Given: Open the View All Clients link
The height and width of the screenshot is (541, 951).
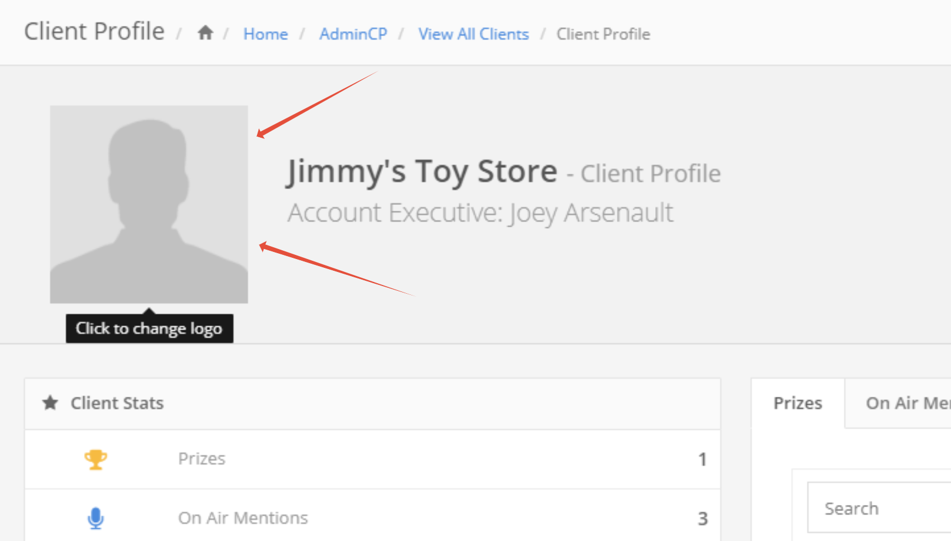Looking at the screenshot, I should [473, 34].
